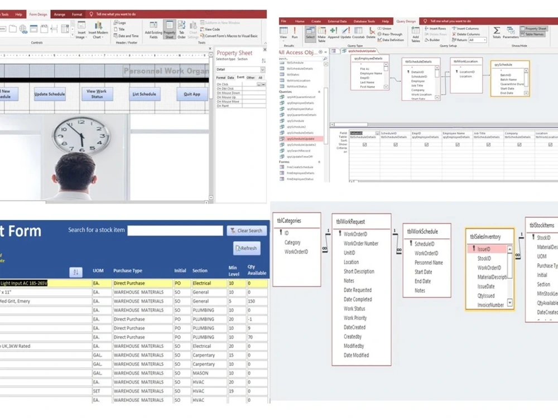Image resolution: width=558 pixels, height=418 pixels.
Task: Click the Update Schedule form button
Action: (x=50, y=94)
